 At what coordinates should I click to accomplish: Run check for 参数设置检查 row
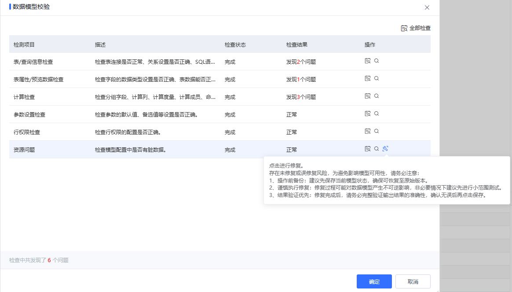367,114
